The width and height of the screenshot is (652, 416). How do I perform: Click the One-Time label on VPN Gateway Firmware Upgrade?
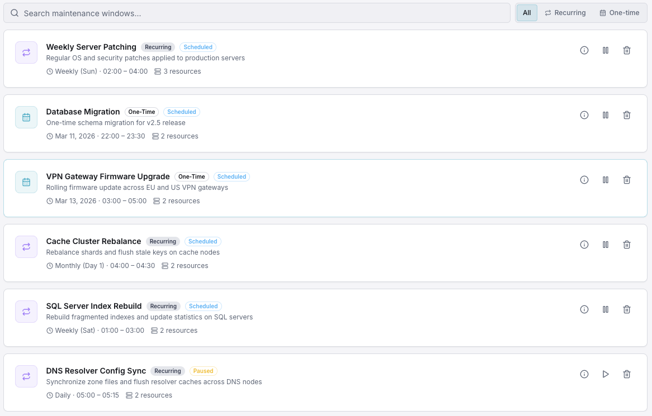192,176
